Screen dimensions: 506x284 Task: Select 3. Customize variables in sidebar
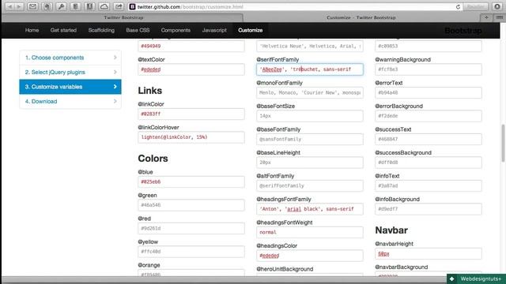(x=70, y=87)
